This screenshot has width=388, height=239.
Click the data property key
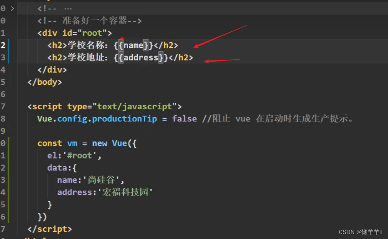[57, 168]
